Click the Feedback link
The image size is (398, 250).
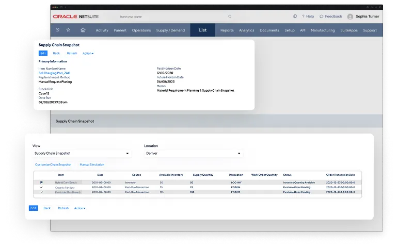click(331, 16)
